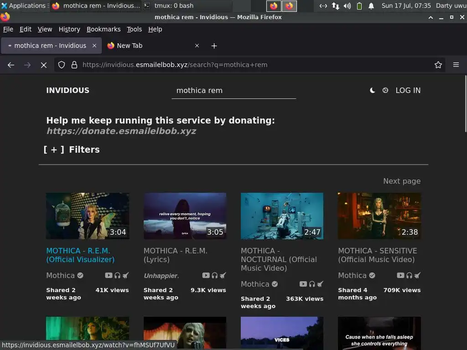Image resolution: width=467 pixels, height=350 pixels.
Task: Show site security lock info
Action: pyautogui.click(x=74, y=65)
